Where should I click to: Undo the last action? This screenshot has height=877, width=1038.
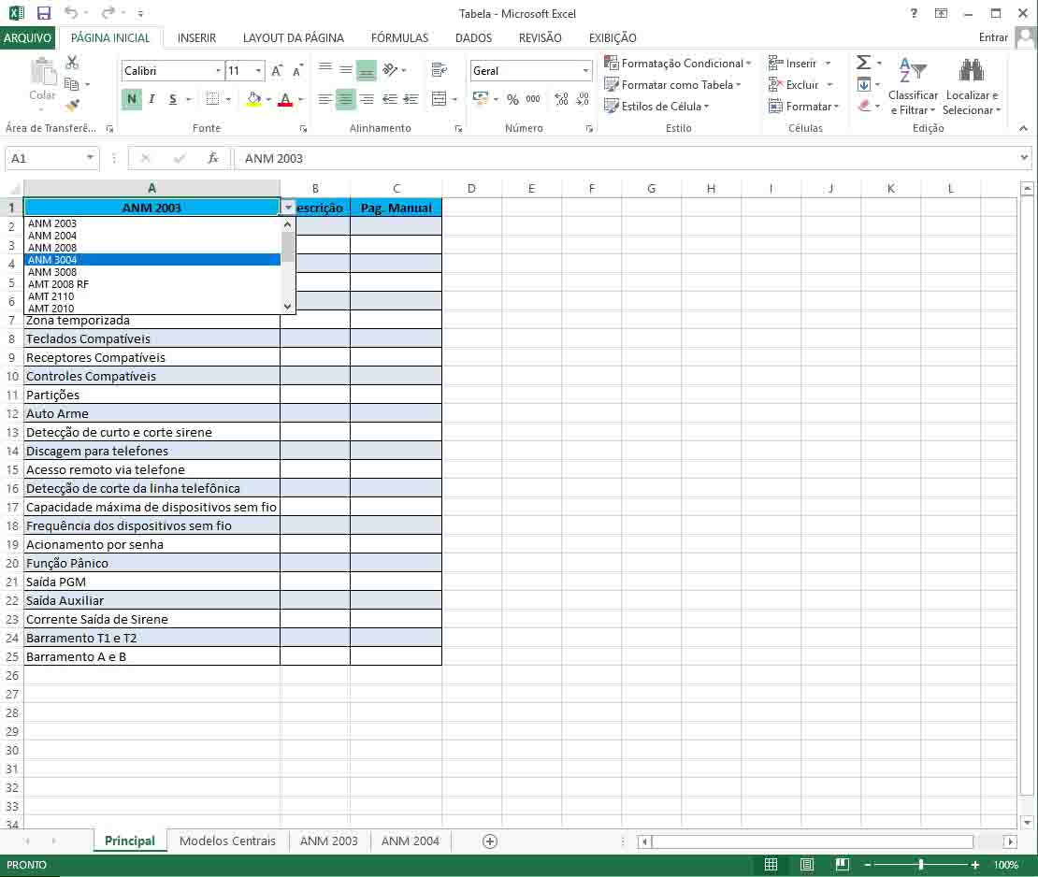point(71,13)
